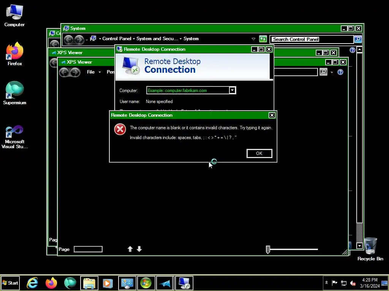Open the Microsoft Visual Studio shortcut
This screenshot has width=389, height=291.
tap(14, 136)
